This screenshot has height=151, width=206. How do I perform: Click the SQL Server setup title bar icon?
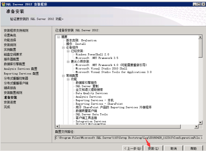pos(3,4)
